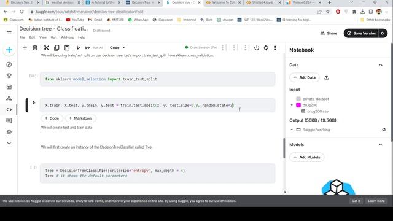Click Got it on cookie banner

click(356, 201)
